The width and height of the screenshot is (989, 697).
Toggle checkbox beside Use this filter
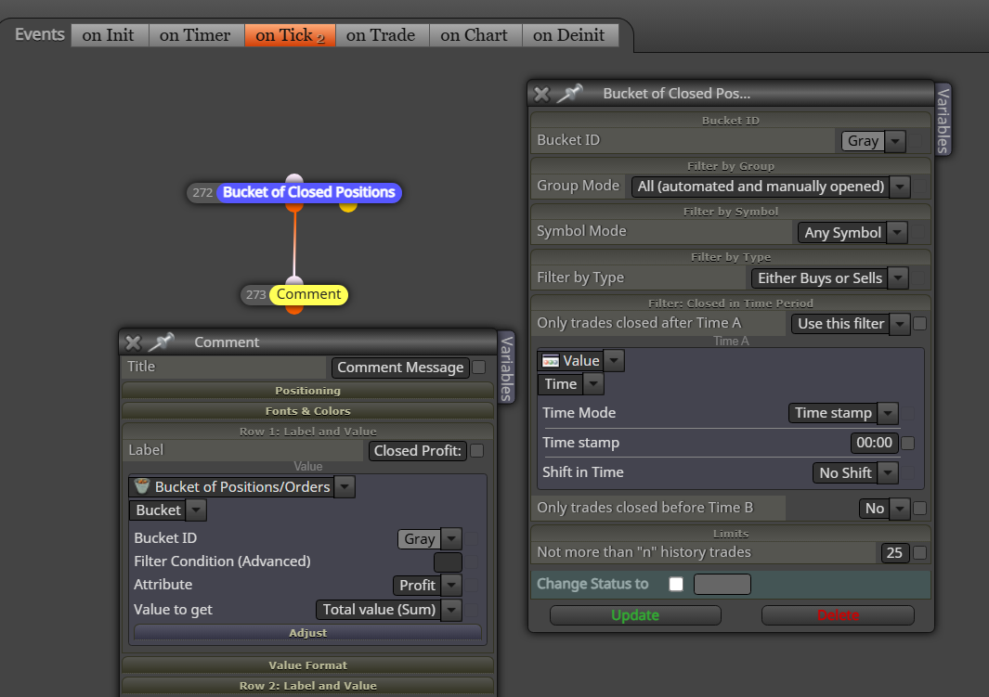coord(920,323)
